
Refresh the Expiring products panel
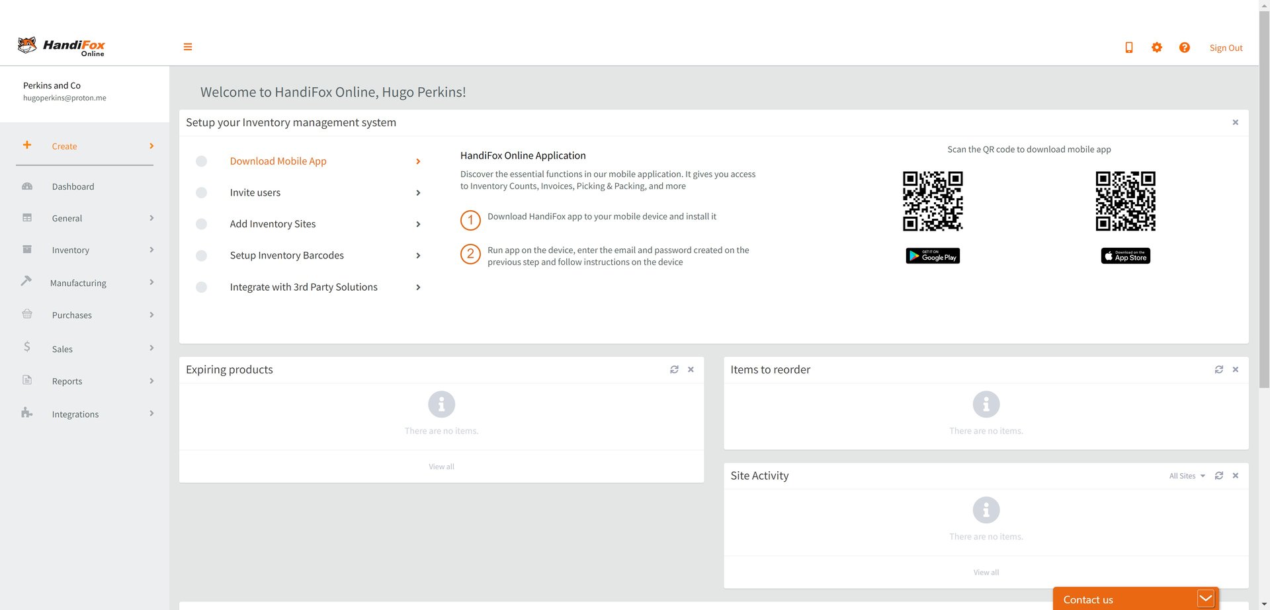674,370
